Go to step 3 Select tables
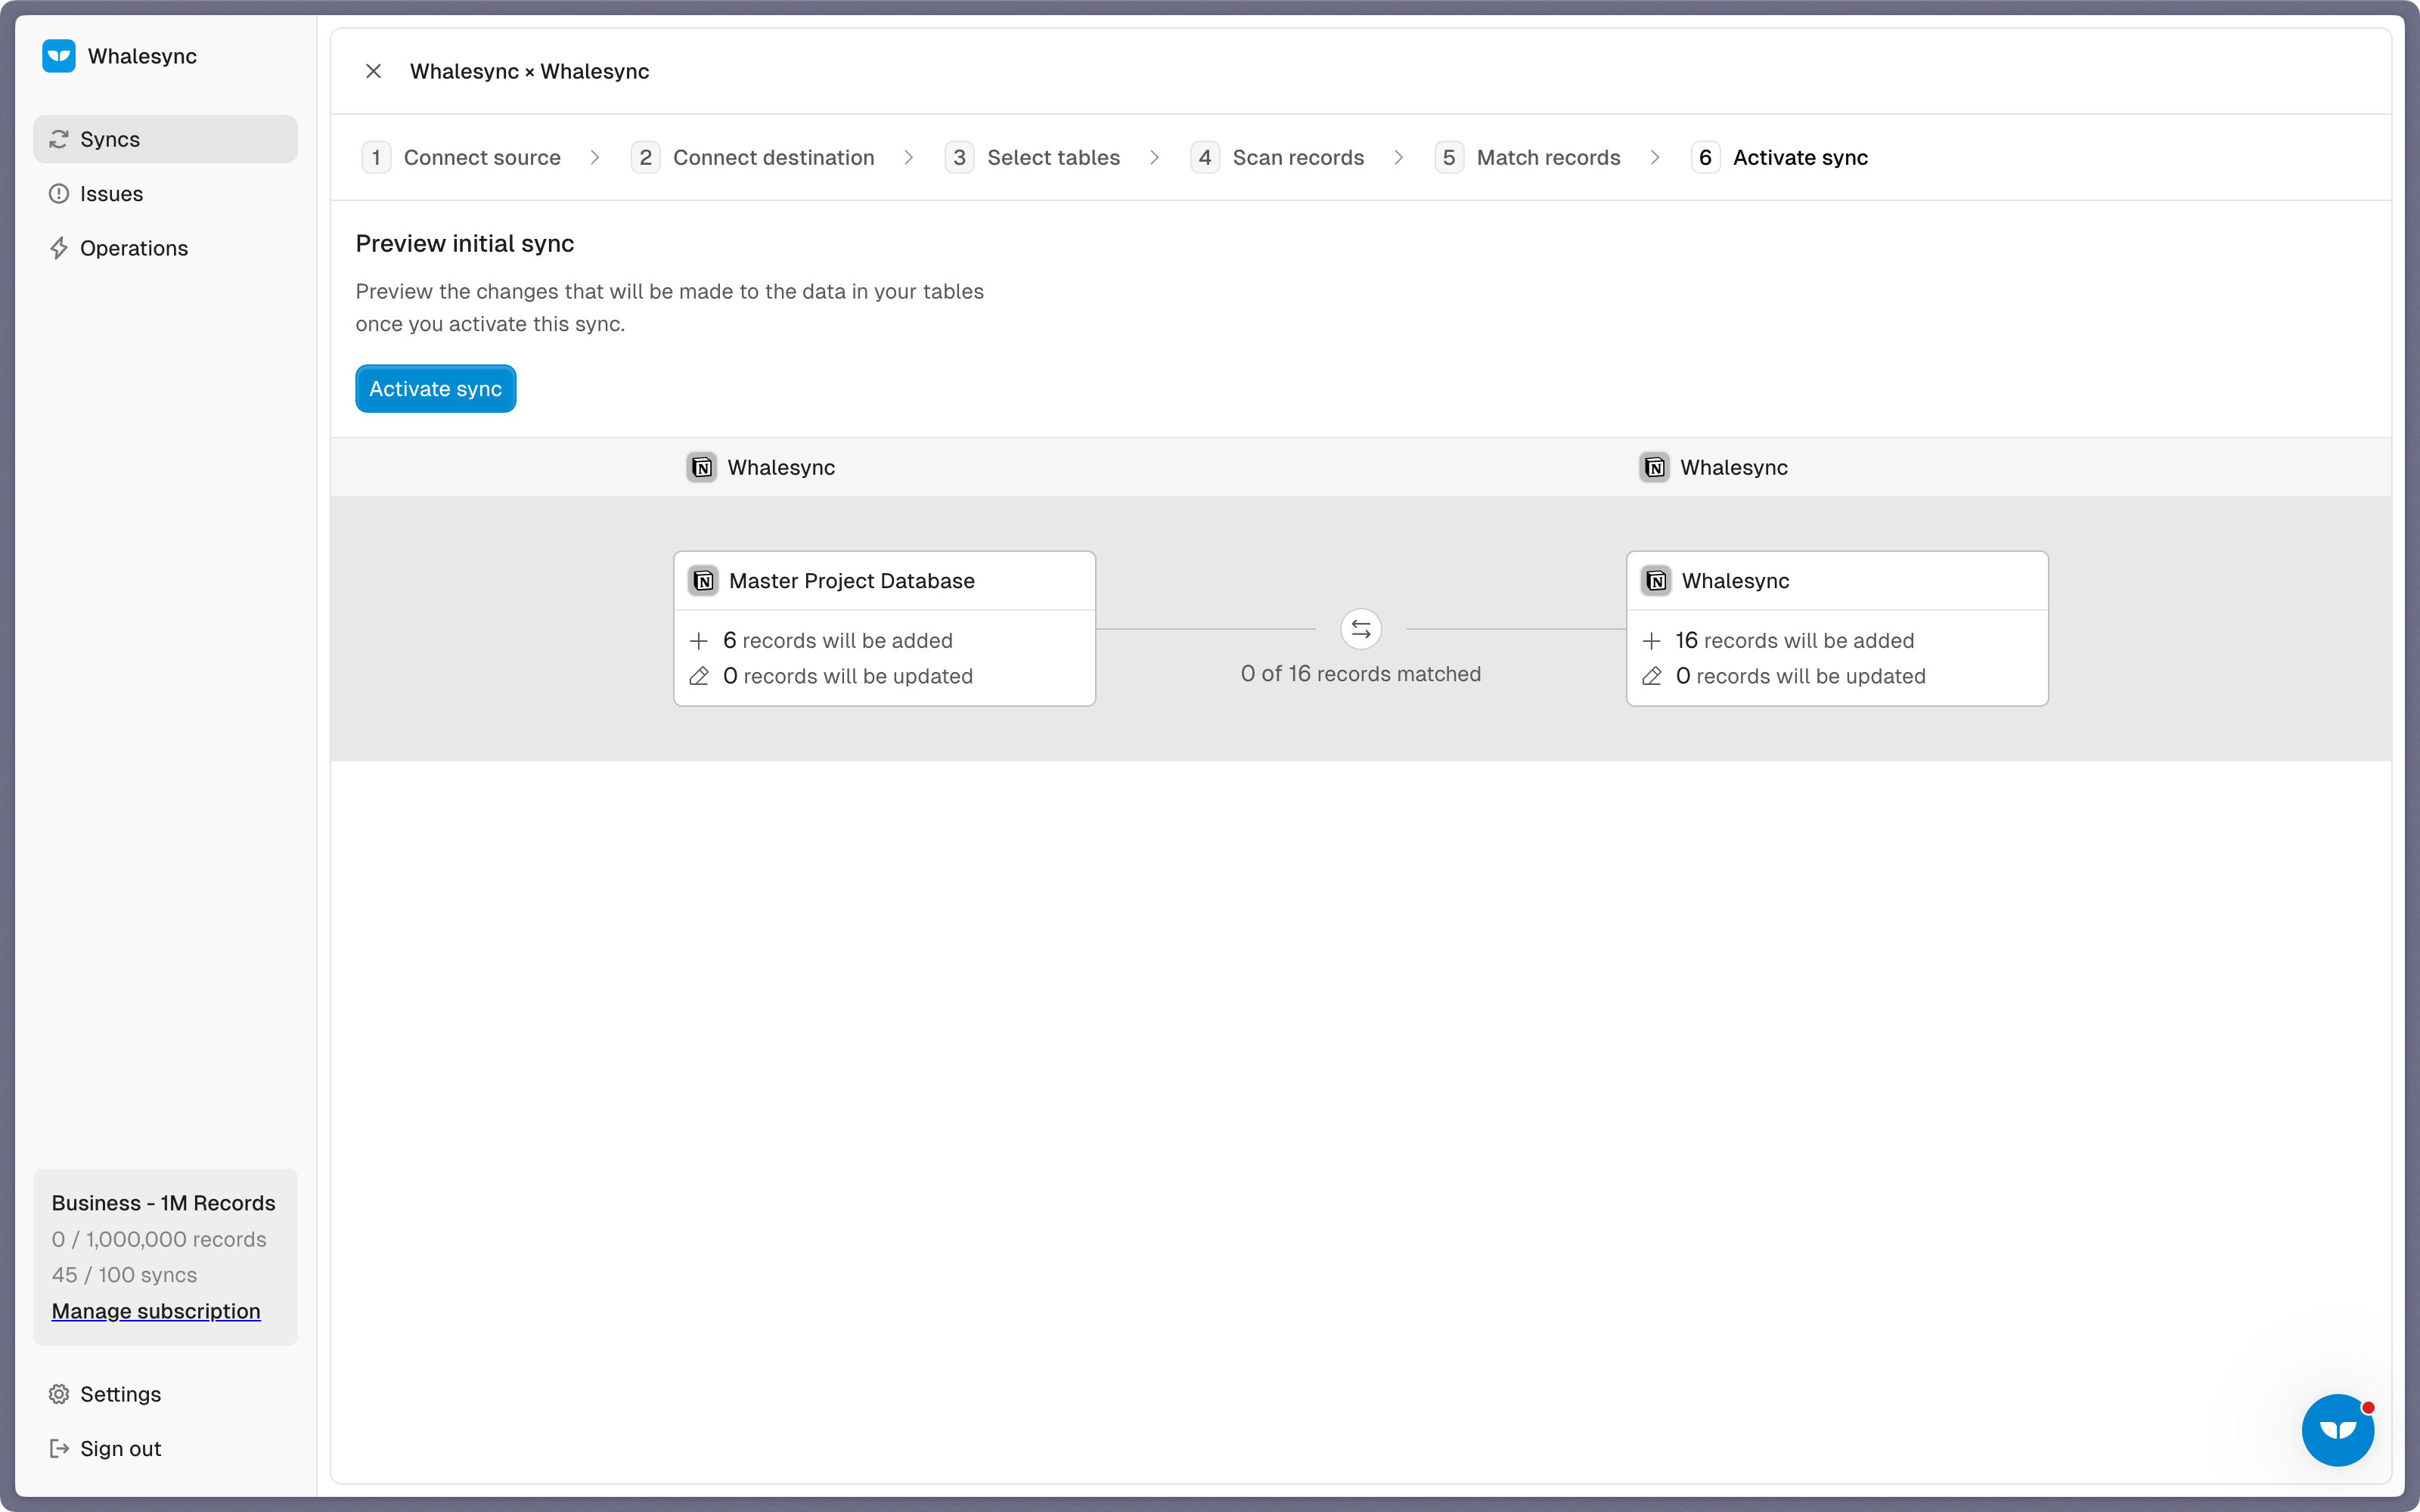2420x1512 pixels. point(1033,157)
